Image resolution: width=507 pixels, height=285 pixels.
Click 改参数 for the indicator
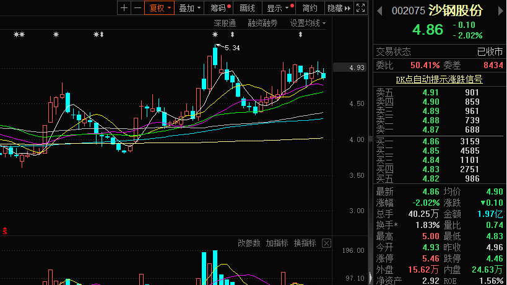(249, 243)
